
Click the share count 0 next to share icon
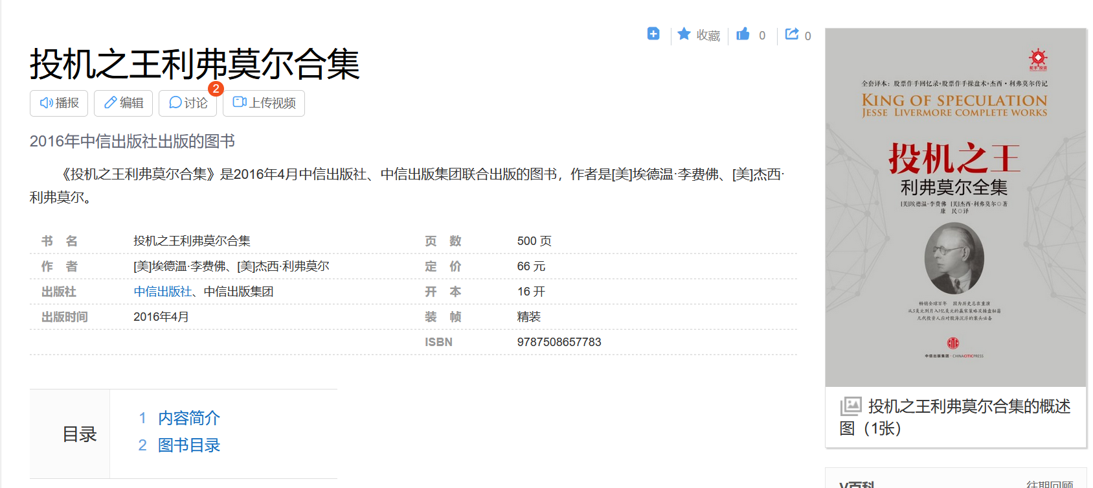[807, 36]
